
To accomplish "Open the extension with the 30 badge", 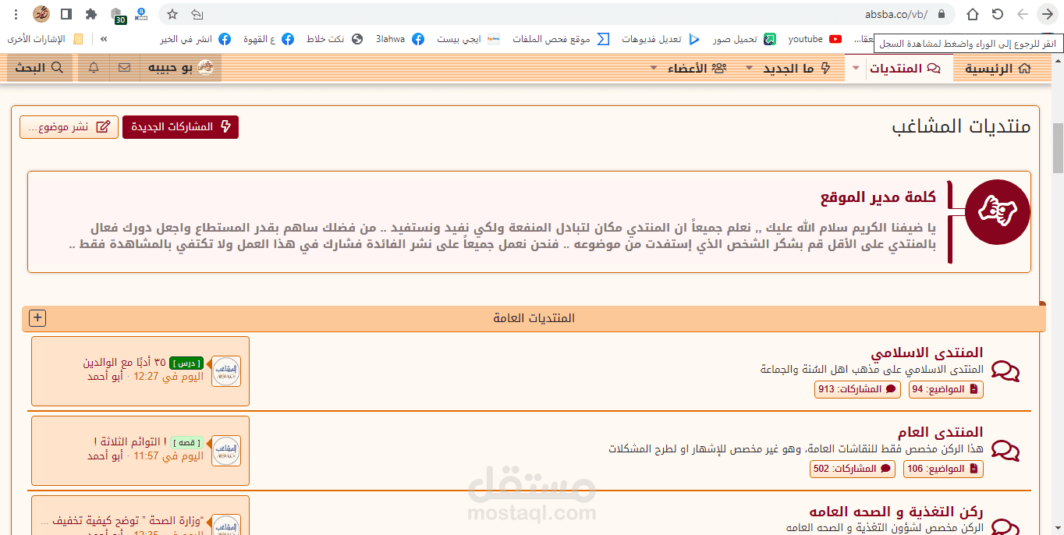I will pos(117,15).
